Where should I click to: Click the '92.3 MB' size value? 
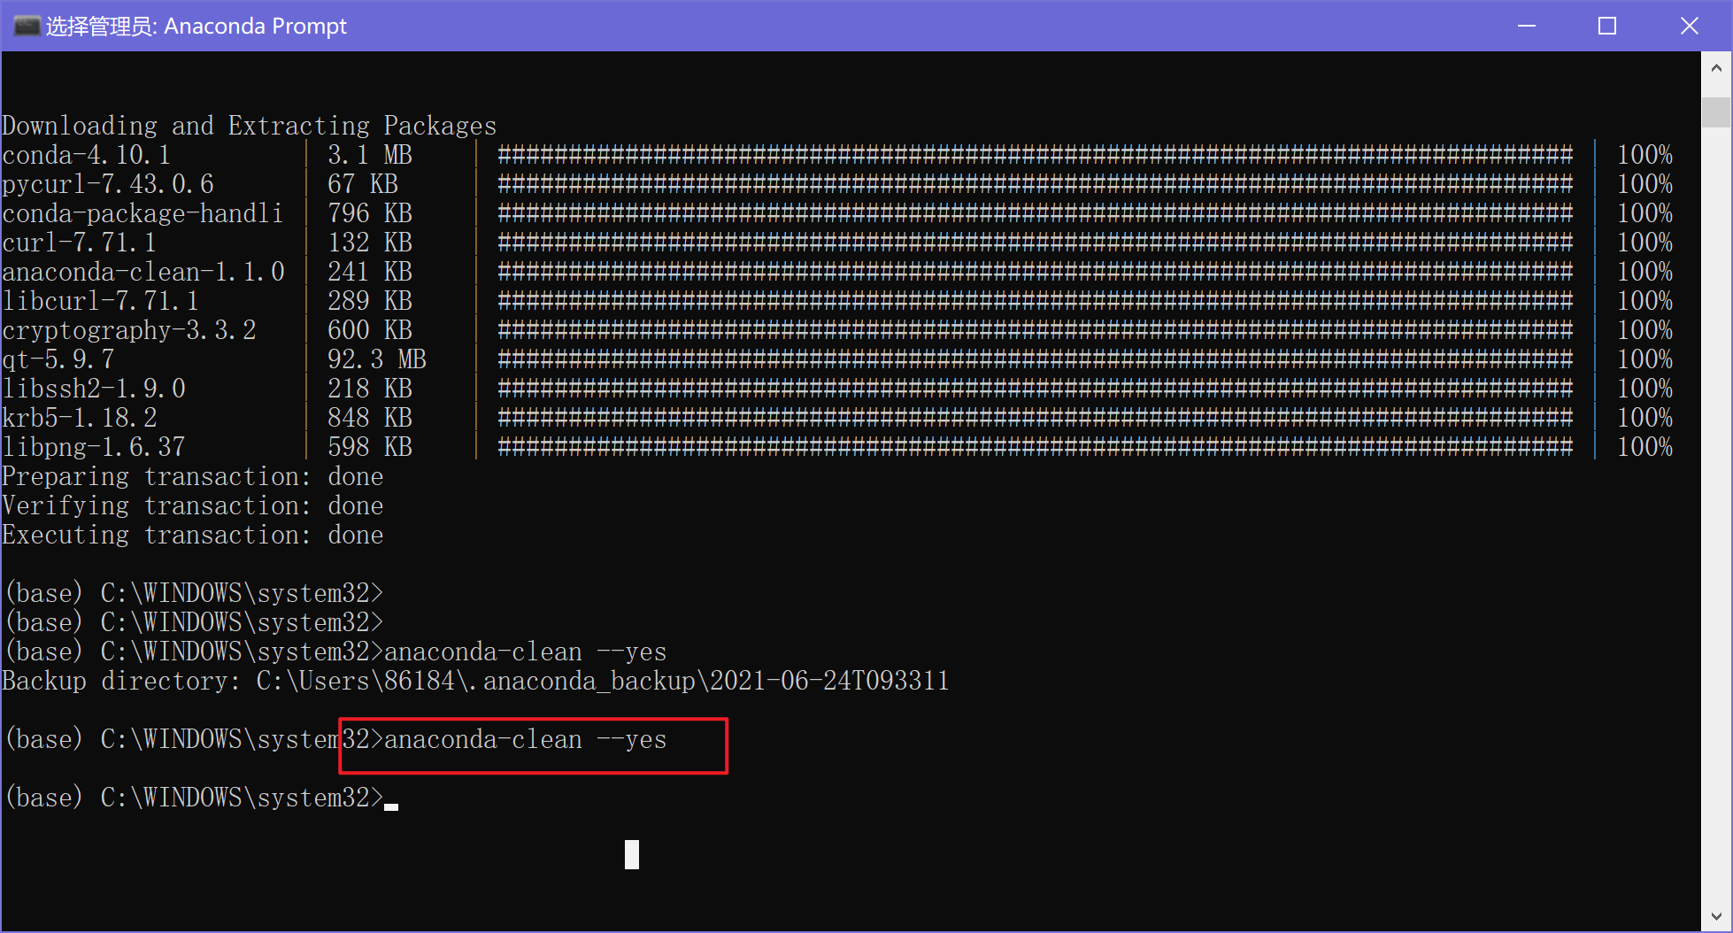tap(377, 359)
